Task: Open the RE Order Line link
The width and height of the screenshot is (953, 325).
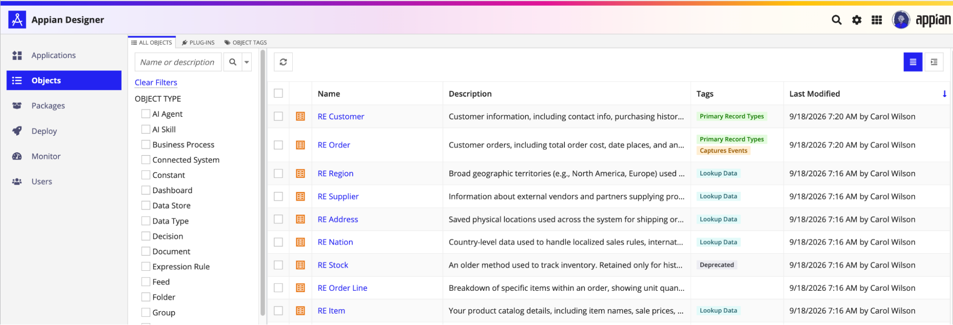Action: [x=342, y=288]
